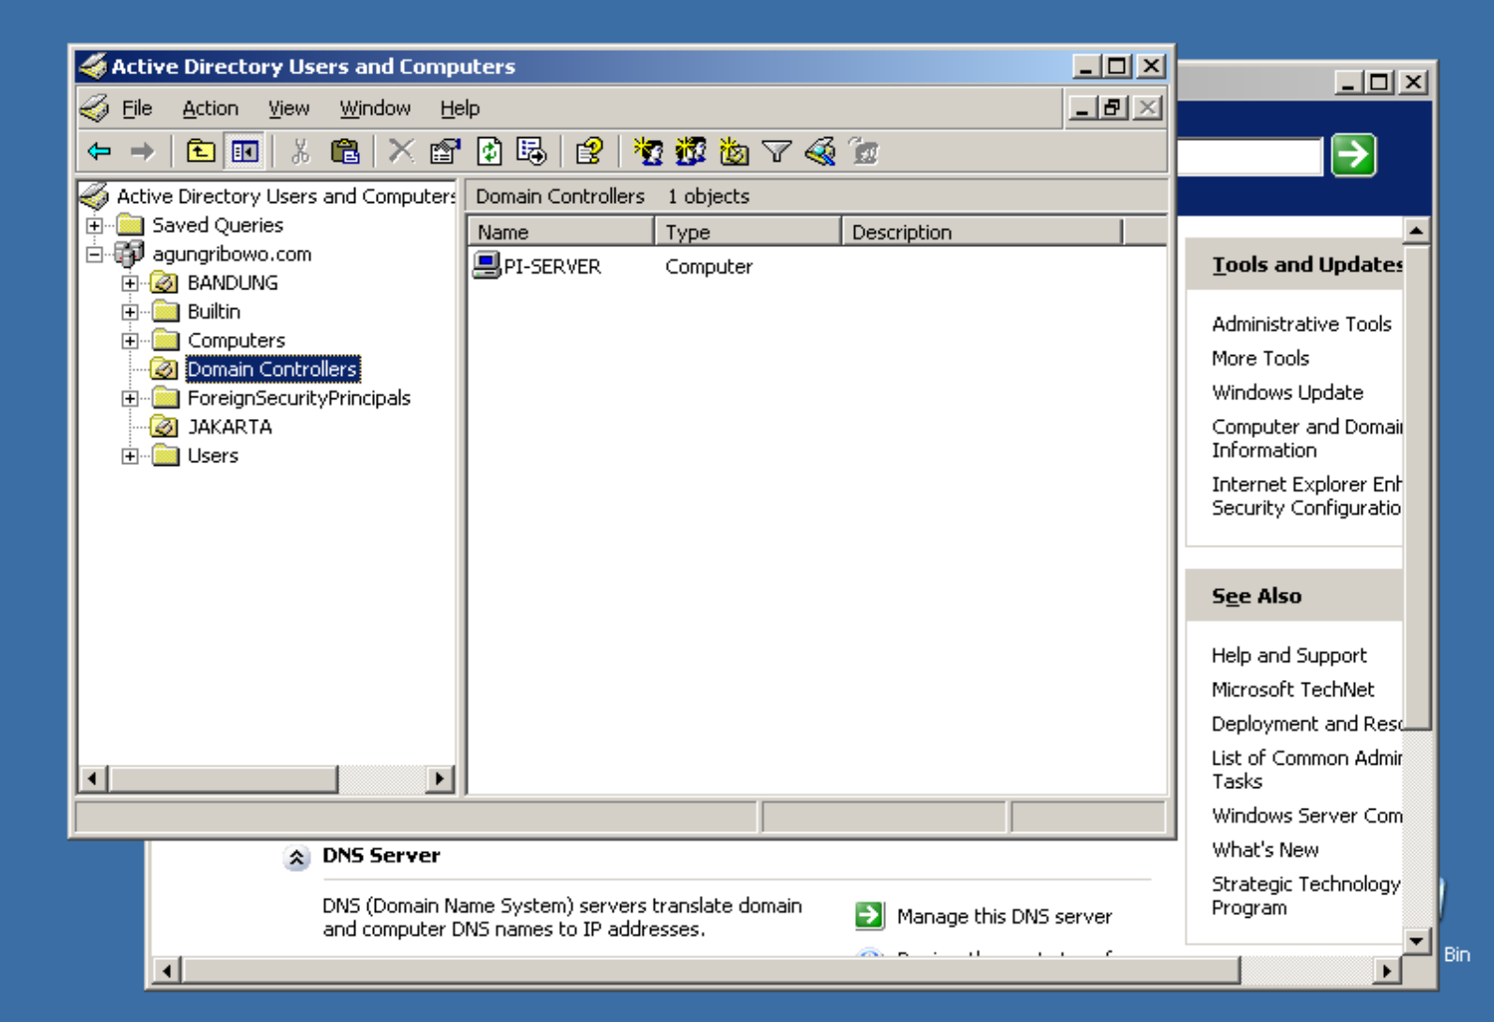Toggle the Show/Hide Console Tree icon
1494x1022 pixels.
click(245, 151)
